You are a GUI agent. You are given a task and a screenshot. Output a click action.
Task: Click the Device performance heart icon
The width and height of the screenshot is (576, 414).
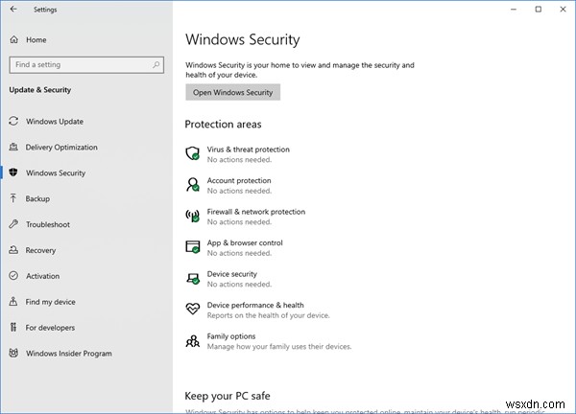click(193, 309)
